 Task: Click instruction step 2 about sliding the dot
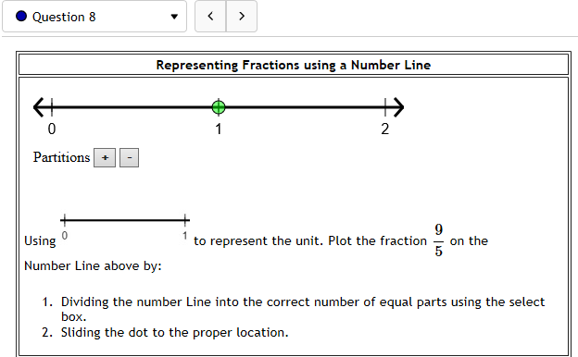[165, 332]
